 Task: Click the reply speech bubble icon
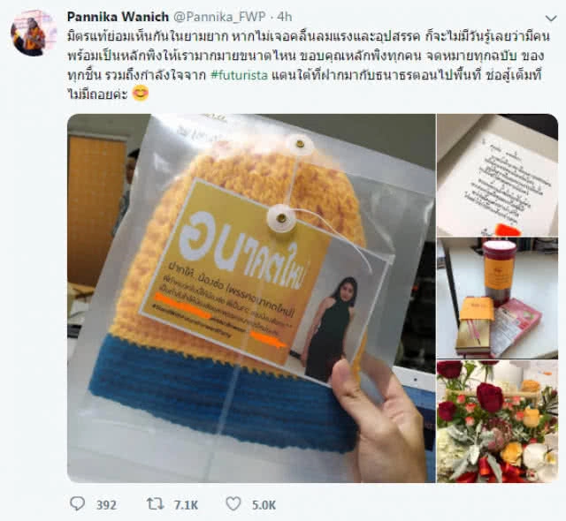click(77, 503)
